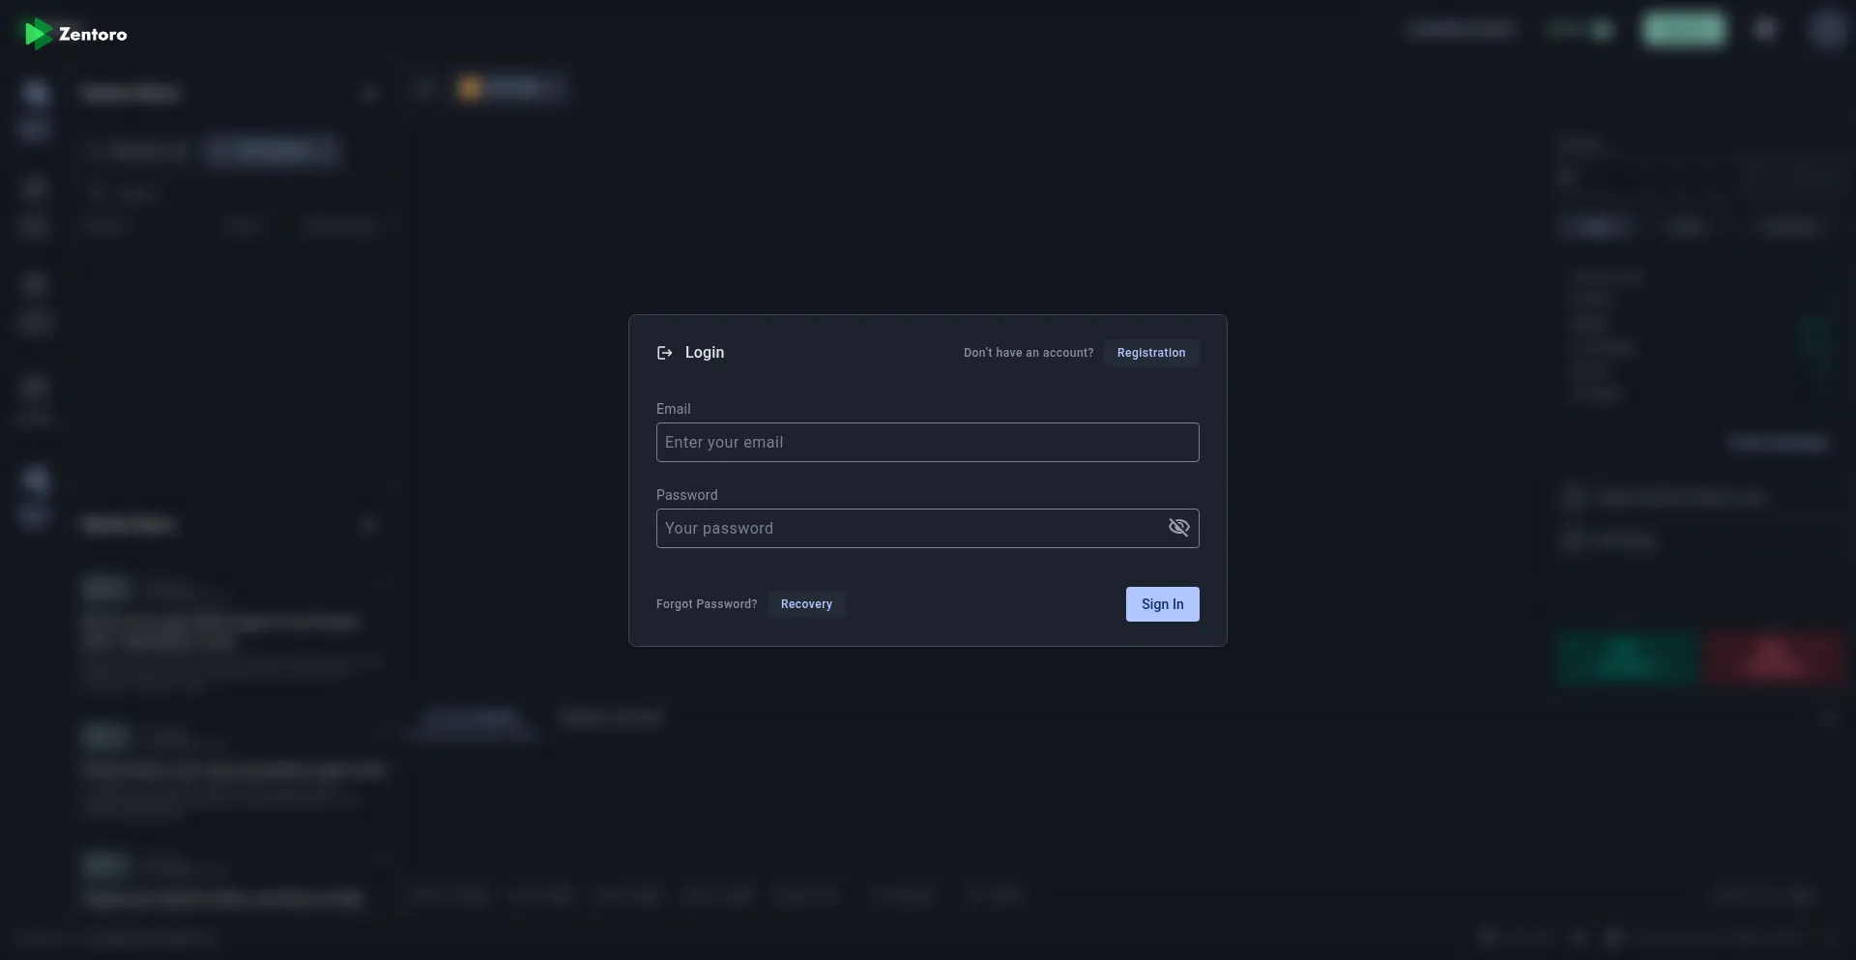Open the Registration form
Image resolution: width=1856 pixels, height=960 pixels.
[1150, 353]
